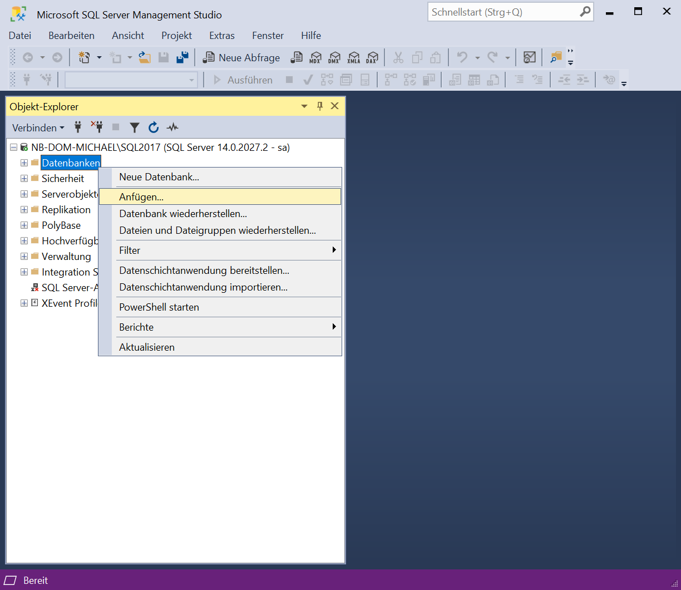Open a new XMLA query
The image size is (681, 590).
[x=353, y=57]
